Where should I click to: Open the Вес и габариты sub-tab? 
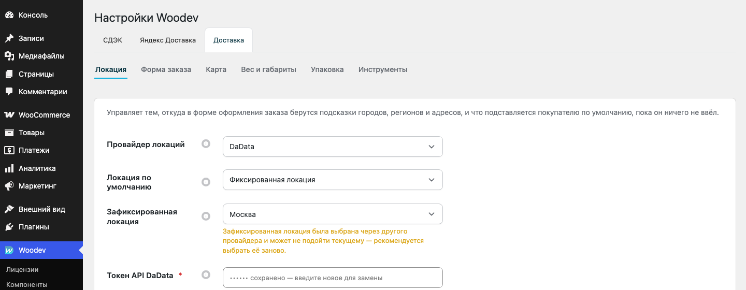(269, 69)
